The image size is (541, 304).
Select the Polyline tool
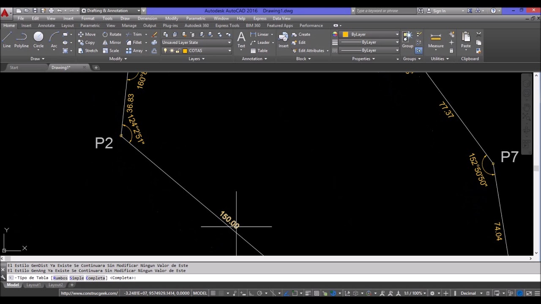coord(21,40)
